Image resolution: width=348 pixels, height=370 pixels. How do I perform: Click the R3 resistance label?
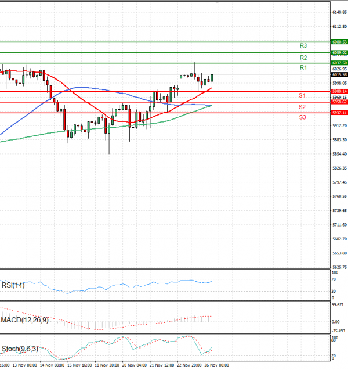pyautogui.click(x=303, y=45)
